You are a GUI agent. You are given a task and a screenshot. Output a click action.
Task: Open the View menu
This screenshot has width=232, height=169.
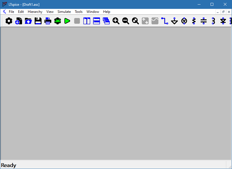[50, 12]
